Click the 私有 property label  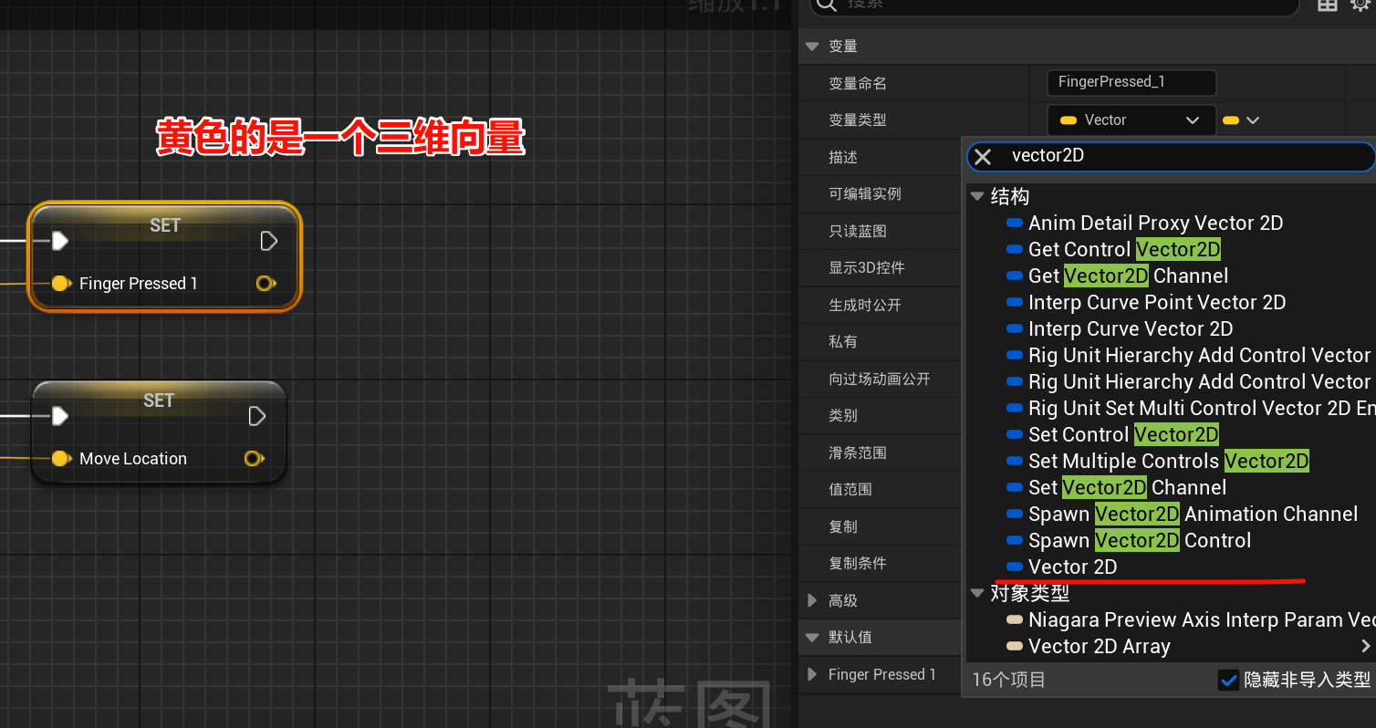coord(843,342)
